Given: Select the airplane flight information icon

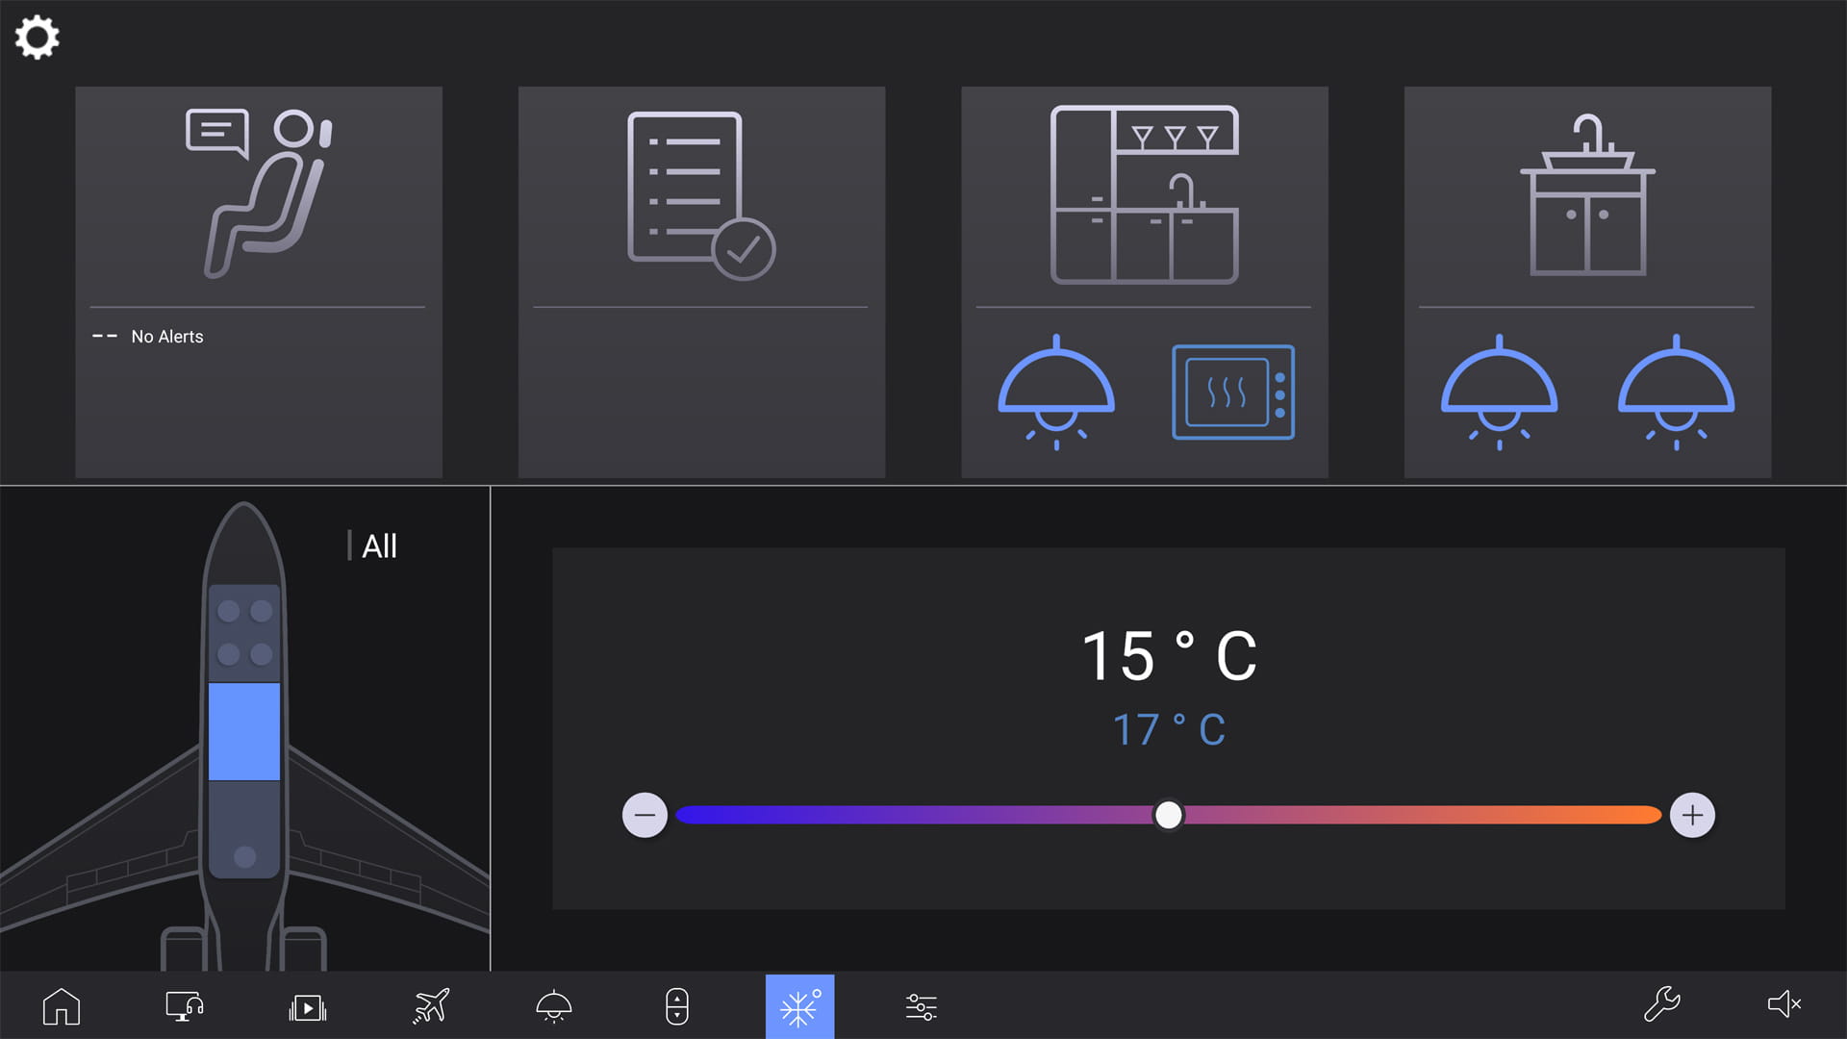Looking at the screenshot, I should 430,1006.
